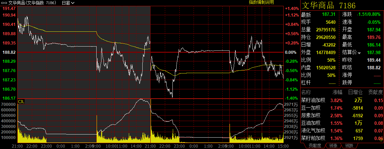
Task: Click the 速涨 value -0.05%
Action: pyautogui.click(x=374, y=22)
